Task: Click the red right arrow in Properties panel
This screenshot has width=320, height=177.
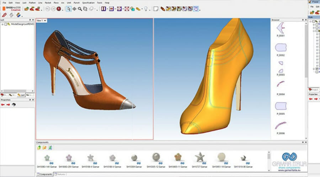Action: click(x=8, y=105)
